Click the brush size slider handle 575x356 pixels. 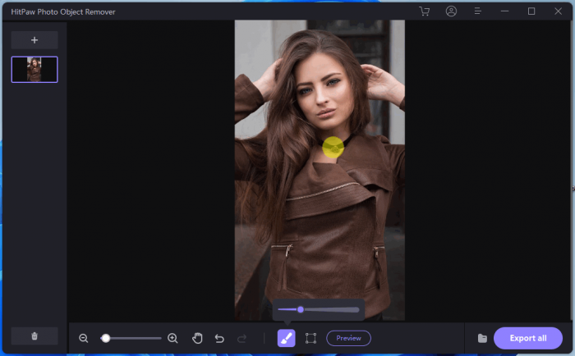click(x=301, y=309)
